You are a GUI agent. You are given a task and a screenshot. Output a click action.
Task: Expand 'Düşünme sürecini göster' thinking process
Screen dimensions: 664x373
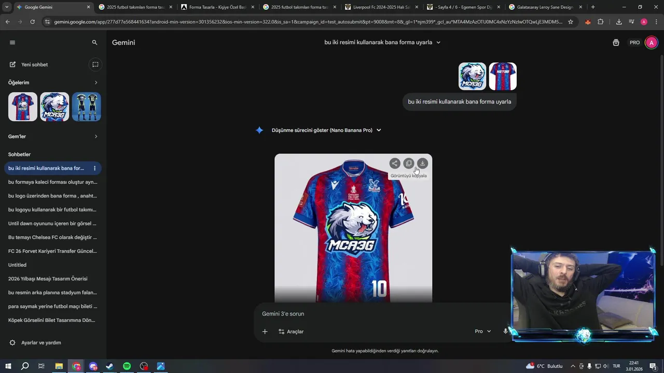coord(326,130)
